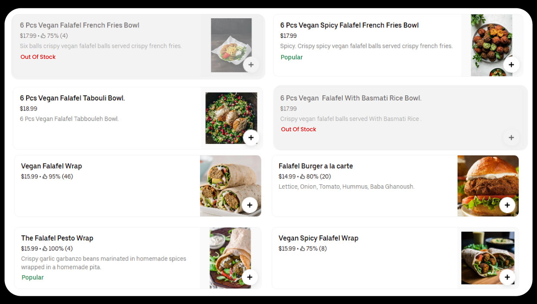Screen dimensions: 537x304
Task: Open Vegan Falafel Wrap item title
Action: (x=51, y=166)
